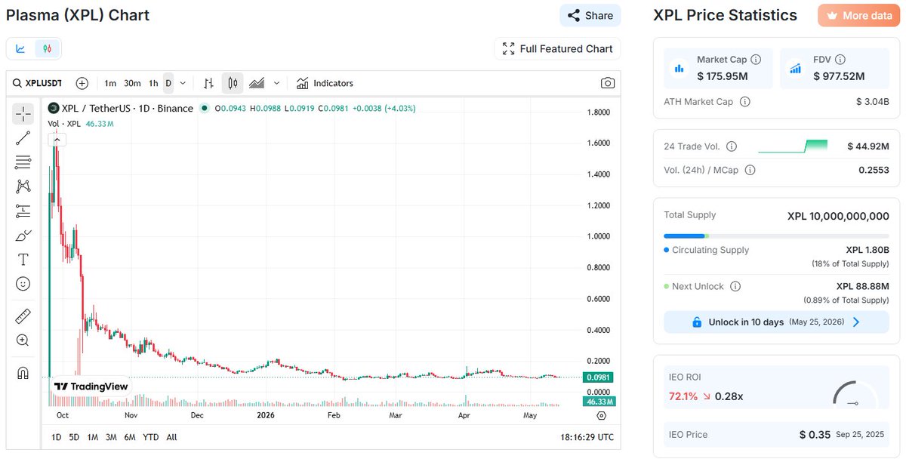Click the 24 Trade Vol. sparkline chart
906x462 pixels.
793,146
